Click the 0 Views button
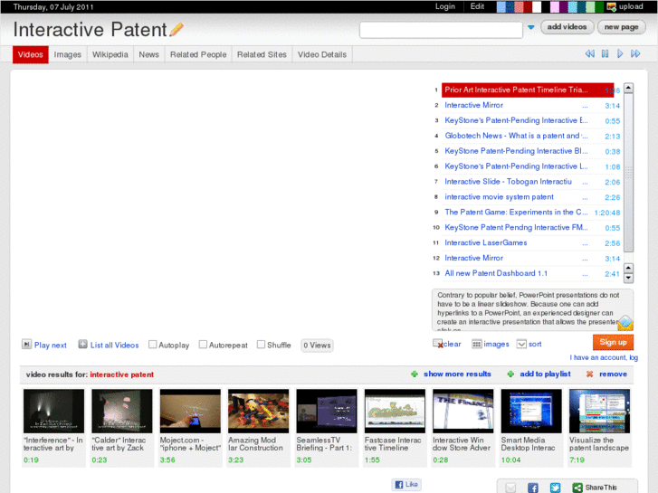Screen dimensions: 658x493 coord(317,346)
